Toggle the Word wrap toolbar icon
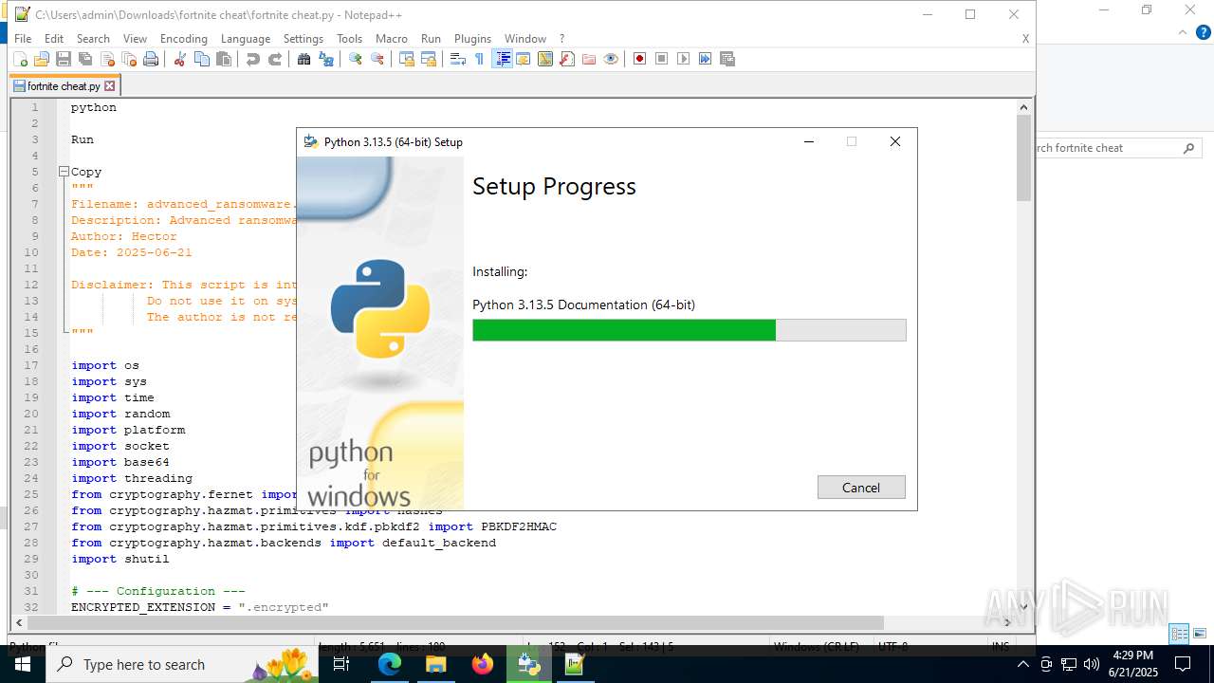Image resolution: width=1214 pixels, height=683 pixels. pos(457,59)
